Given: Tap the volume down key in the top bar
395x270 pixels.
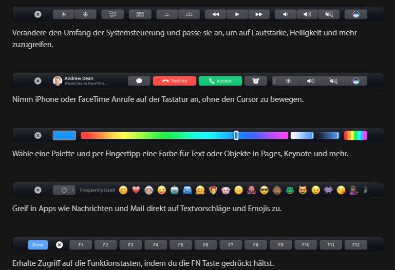Looking at the screenshot, I should (285, 14).
